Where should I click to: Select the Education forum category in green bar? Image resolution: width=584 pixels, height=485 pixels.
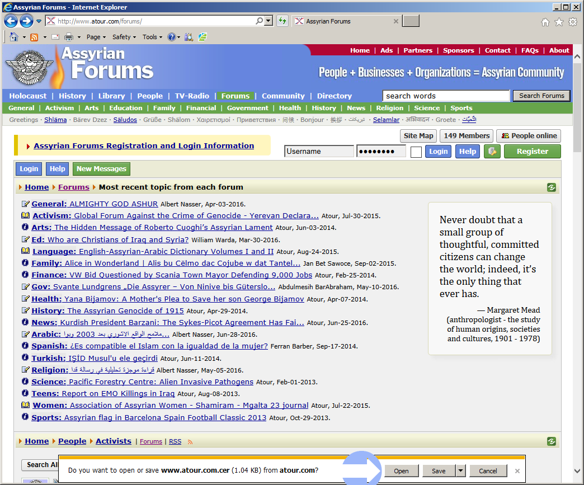pos(126,108)
